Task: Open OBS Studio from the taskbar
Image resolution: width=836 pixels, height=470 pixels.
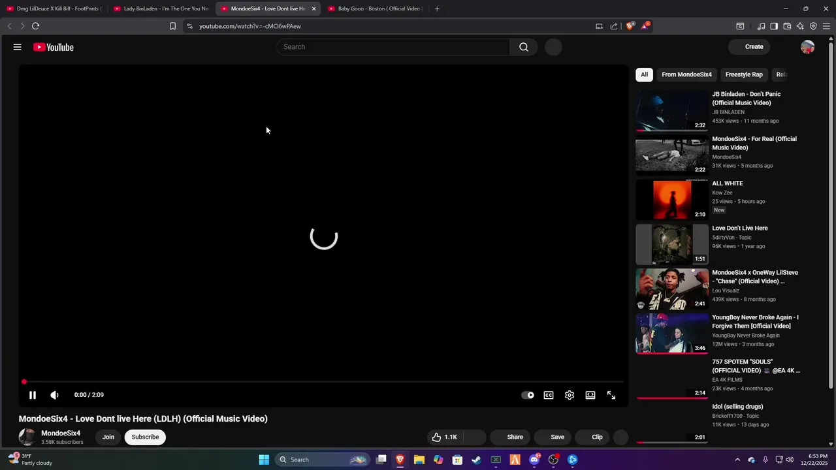Action: point(553,460)
